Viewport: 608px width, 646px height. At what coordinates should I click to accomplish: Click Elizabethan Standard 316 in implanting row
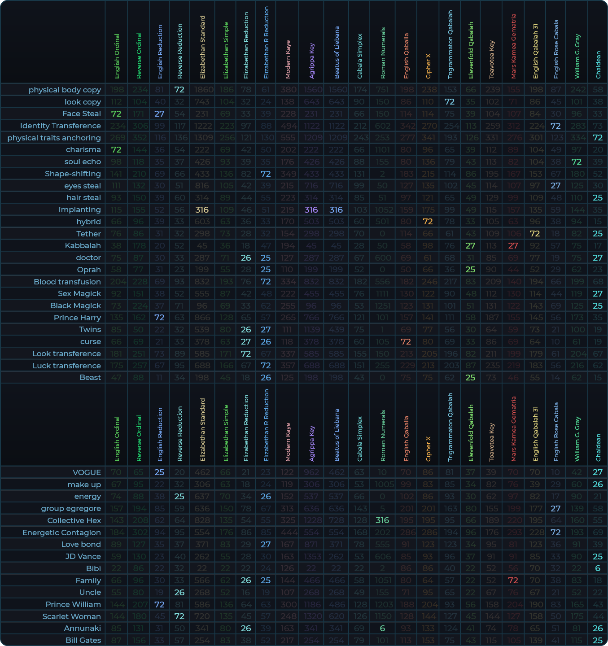(x=202, y=210)
